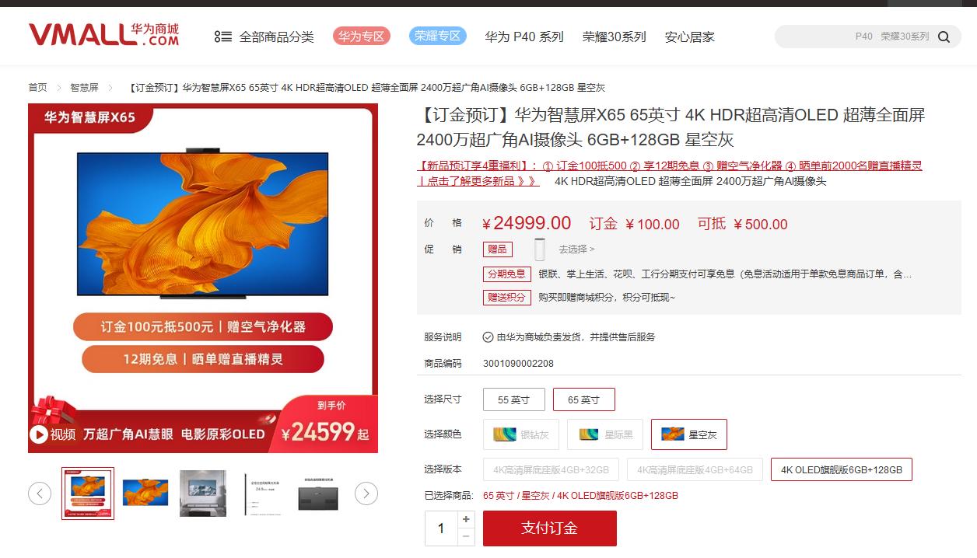Open 全部商品分类 category list icon
977x558 pixels.
pyautogui.click(x=223, y=37)
